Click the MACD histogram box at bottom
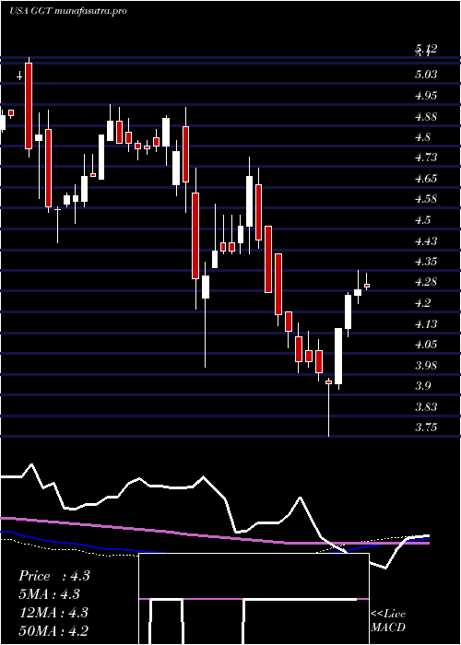461x645 pixels. (x=254, y=599)
